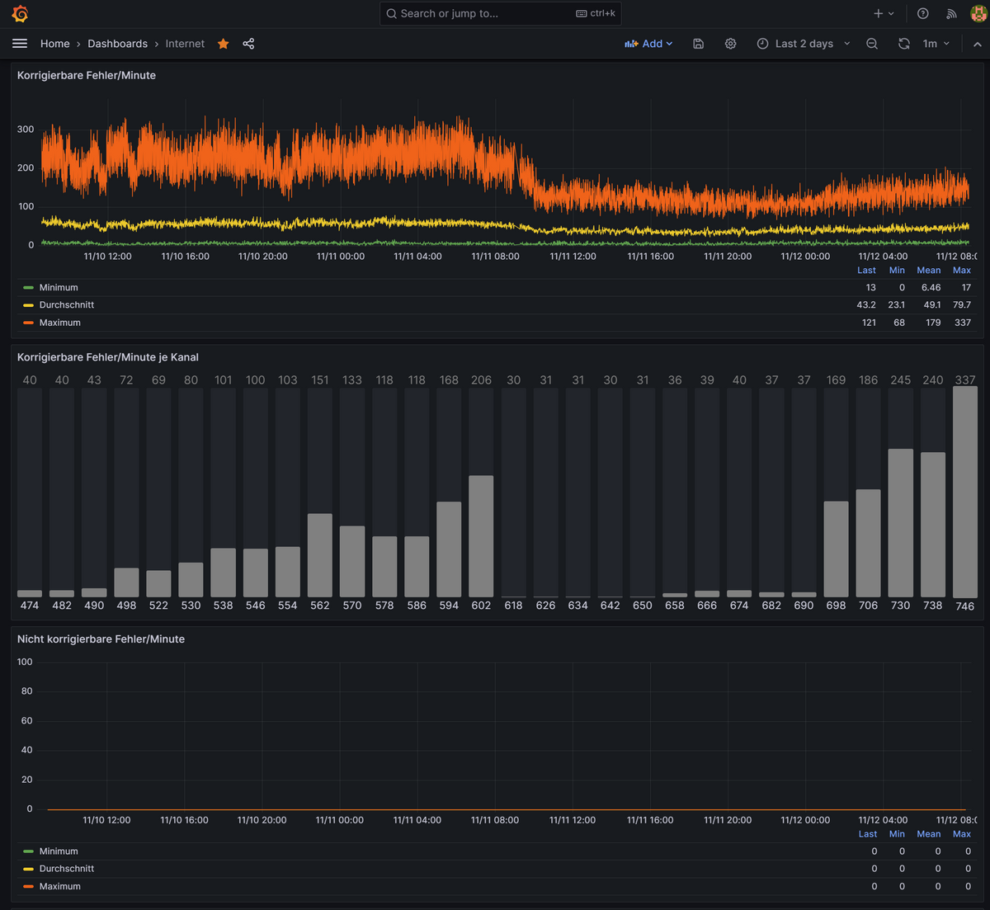
Task: Click value 337 above channel 746 bar
Action: [965, 380]
